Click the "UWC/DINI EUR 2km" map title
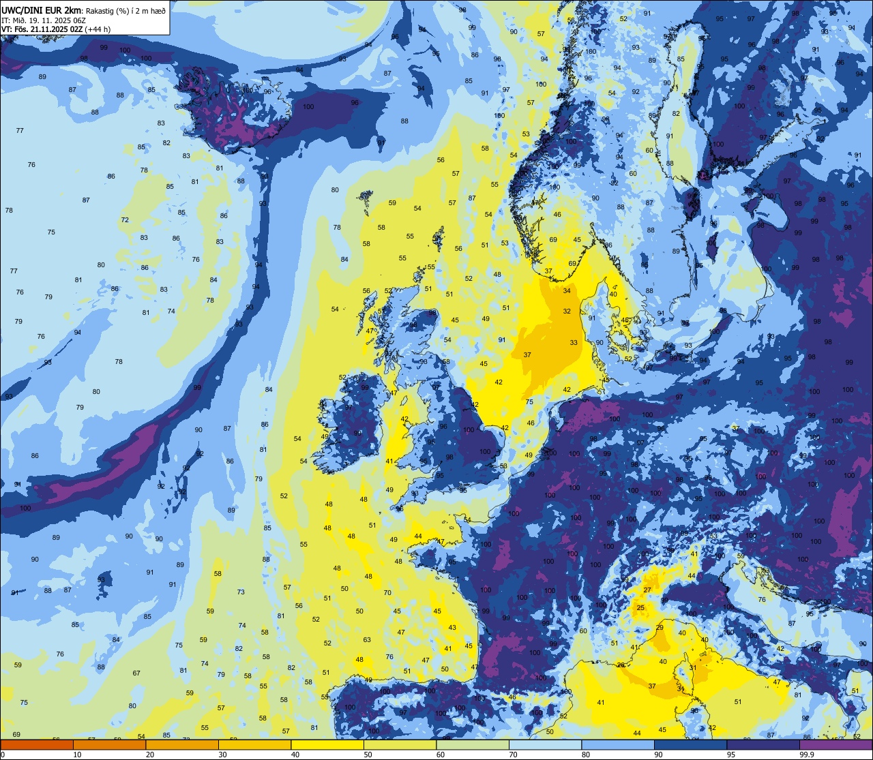This screenshot has height=760, width=873. pyautogui.click(x=42, y=10)
